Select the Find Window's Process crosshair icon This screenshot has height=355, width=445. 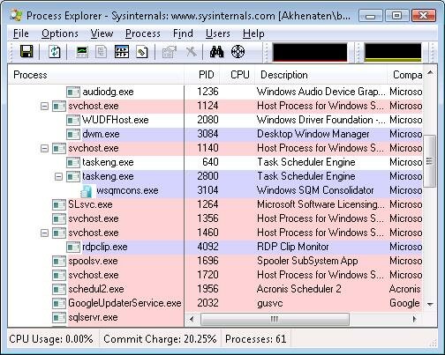[238, 52]
